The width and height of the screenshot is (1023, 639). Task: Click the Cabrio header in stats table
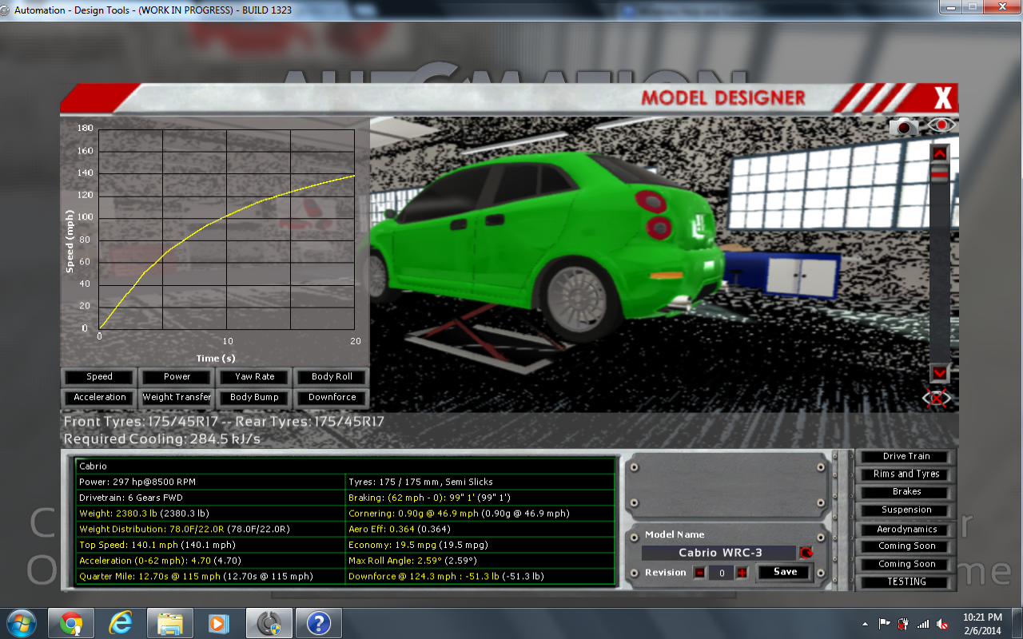click(x=345, y=466)
